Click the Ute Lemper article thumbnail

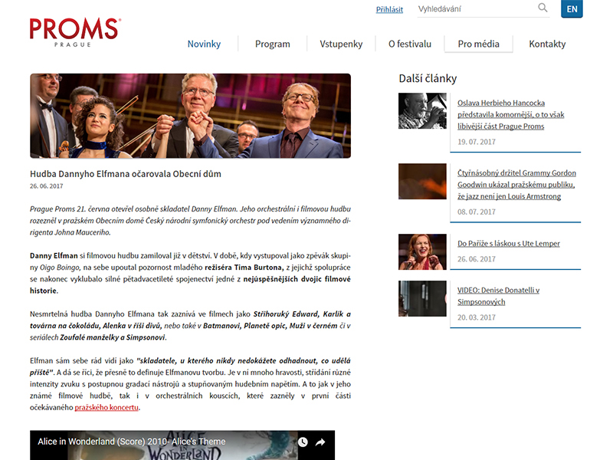(x=422, y=251)
